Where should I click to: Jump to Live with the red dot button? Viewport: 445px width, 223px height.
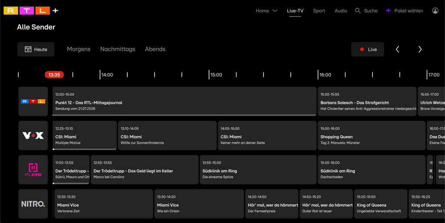[x=368, y=49]
